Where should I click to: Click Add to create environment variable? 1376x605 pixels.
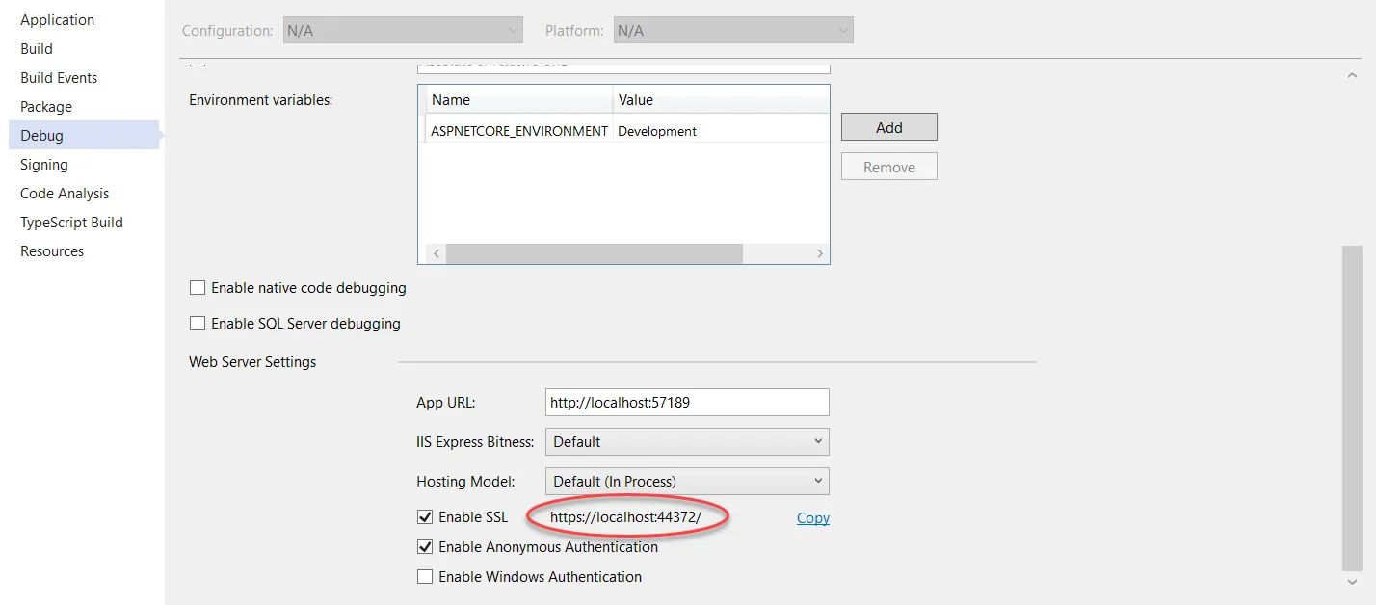click(888, 127)
